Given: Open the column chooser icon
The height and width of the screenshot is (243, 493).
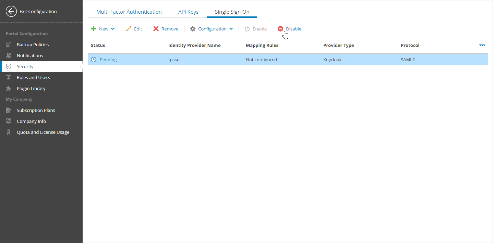Looking at the screenshot, I should [x=482, y=45].
